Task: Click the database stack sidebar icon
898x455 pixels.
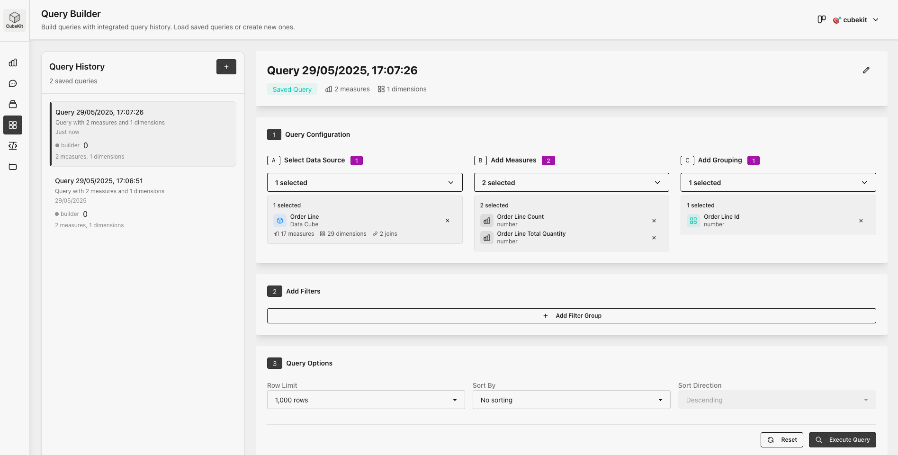Action: click(x=13, y=104)
